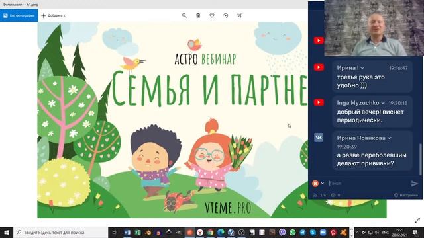Open chat 'Настройки' settings
Image resolution: width=424 pixels, height=238 pixels.
(406, 195)
